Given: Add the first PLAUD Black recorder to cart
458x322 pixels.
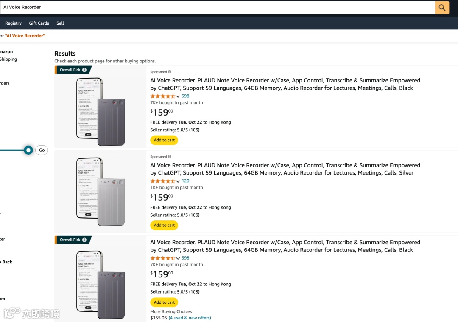Looking at the screenshot, I should tap(164, 140).
